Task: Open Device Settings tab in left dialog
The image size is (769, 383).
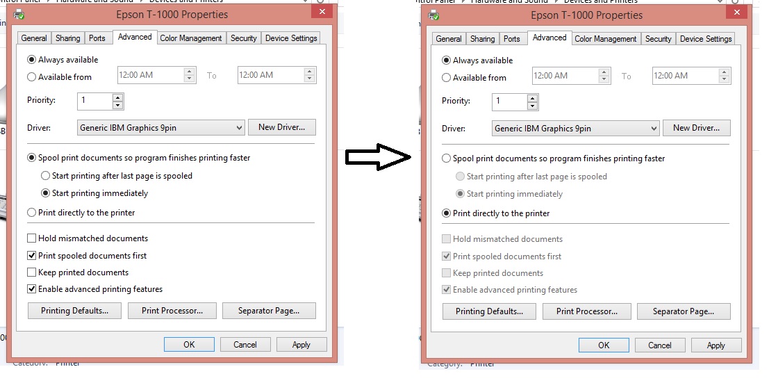Action: [x=291, y=38]
